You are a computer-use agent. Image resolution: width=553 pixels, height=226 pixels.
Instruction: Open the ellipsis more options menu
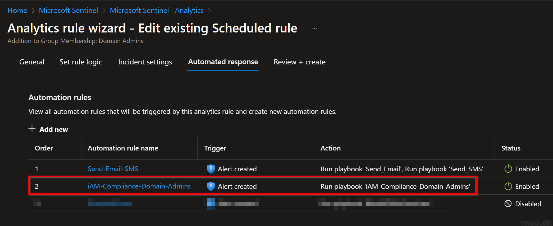coord(314,28)
